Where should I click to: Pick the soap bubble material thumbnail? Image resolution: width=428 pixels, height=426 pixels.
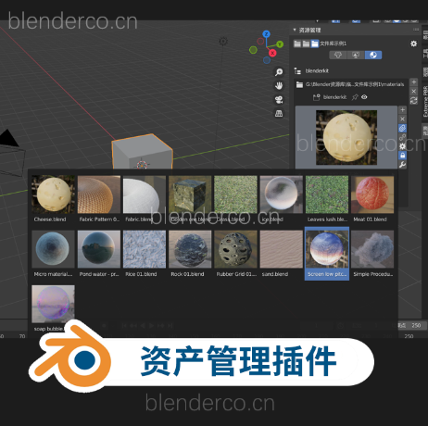point(53,304)
